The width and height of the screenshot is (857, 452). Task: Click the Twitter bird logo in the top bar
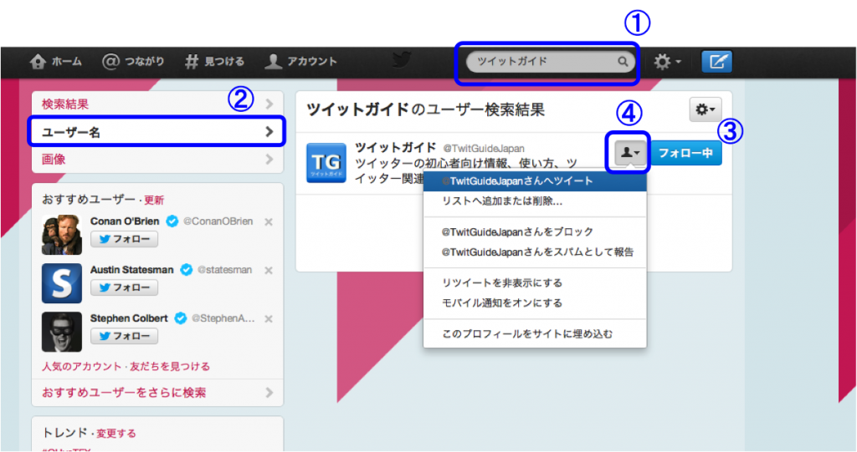click(402, 60)
